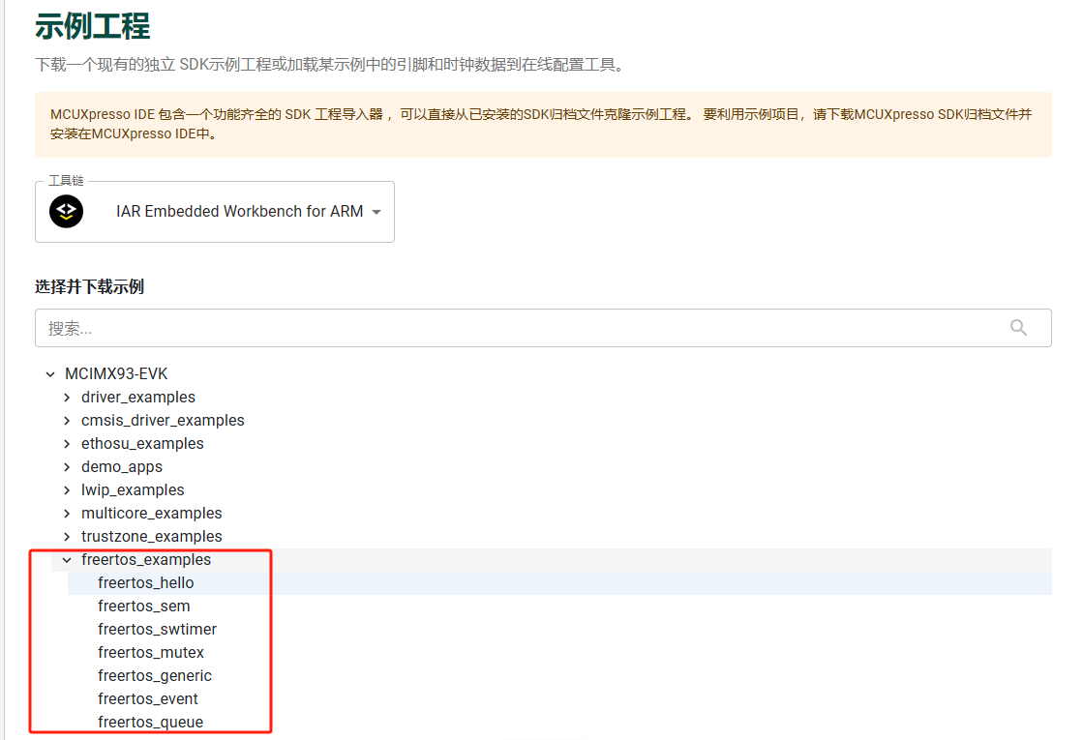Image resolution: width=1083 pixels, height=740 pixels.
Task: Click the IAR toolchain logo icon
Action: coord(67,211)
